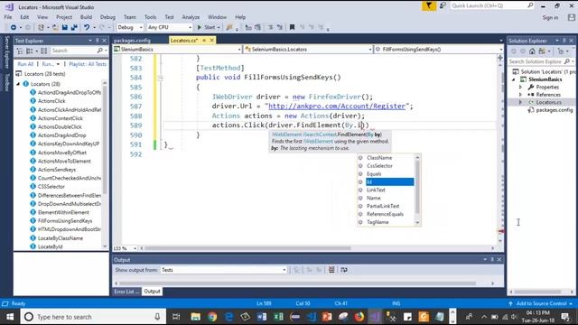Open the Test menu
The height and width of the screenshot is (325, 578).
tap(169, 17)
